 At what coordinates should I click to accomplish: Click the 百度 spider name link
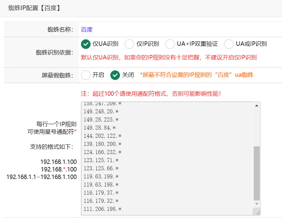[87, 30]
